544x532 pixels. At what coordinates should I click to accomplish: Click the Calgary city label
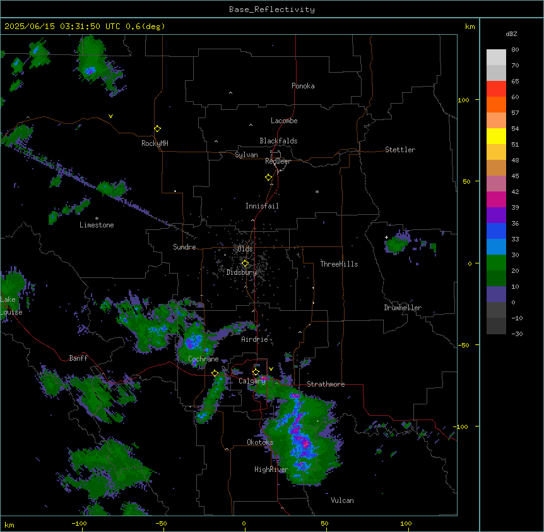pos(252,381)
